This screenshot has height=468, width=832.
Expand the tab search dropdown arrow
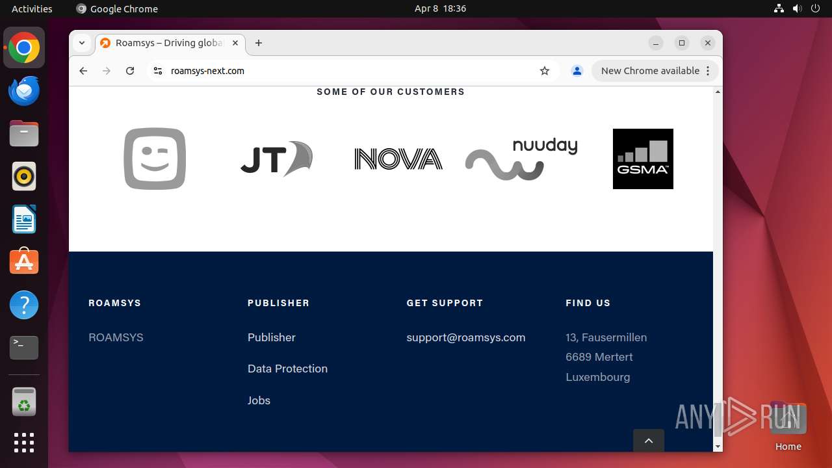click(x=82, y=43)
